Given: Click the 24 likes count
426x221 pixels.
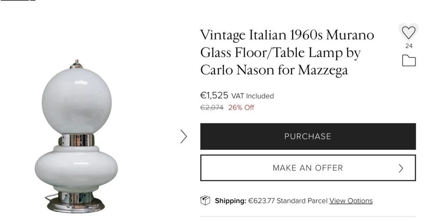Looking at the screenshot, I should click(409, 46).
